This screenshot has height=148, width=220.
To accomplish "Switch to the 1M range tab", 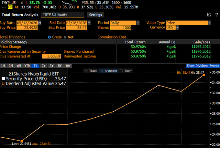I will point(3,66).
